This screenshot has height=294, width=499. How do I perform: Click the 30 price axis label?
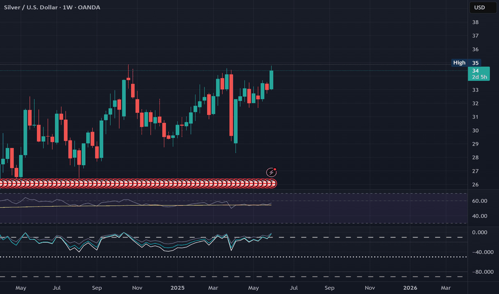[x=475, y=130]
